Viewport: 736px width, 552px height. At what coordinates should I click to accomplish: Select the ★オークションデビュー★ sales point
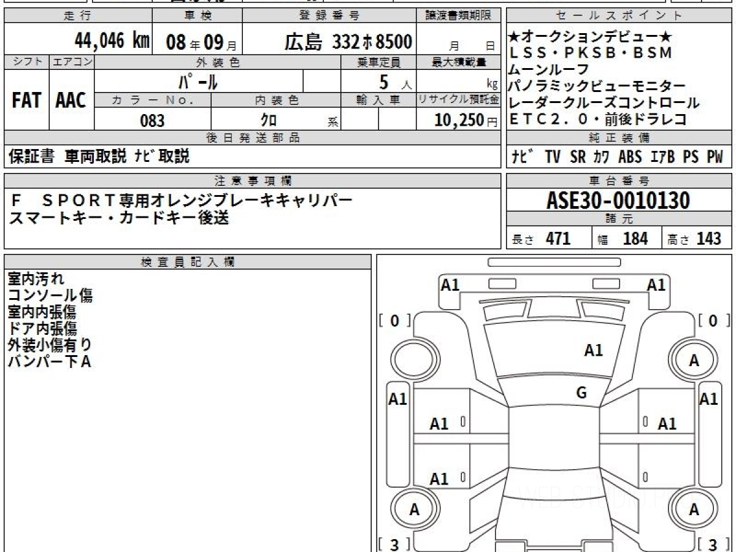(591, 37)
